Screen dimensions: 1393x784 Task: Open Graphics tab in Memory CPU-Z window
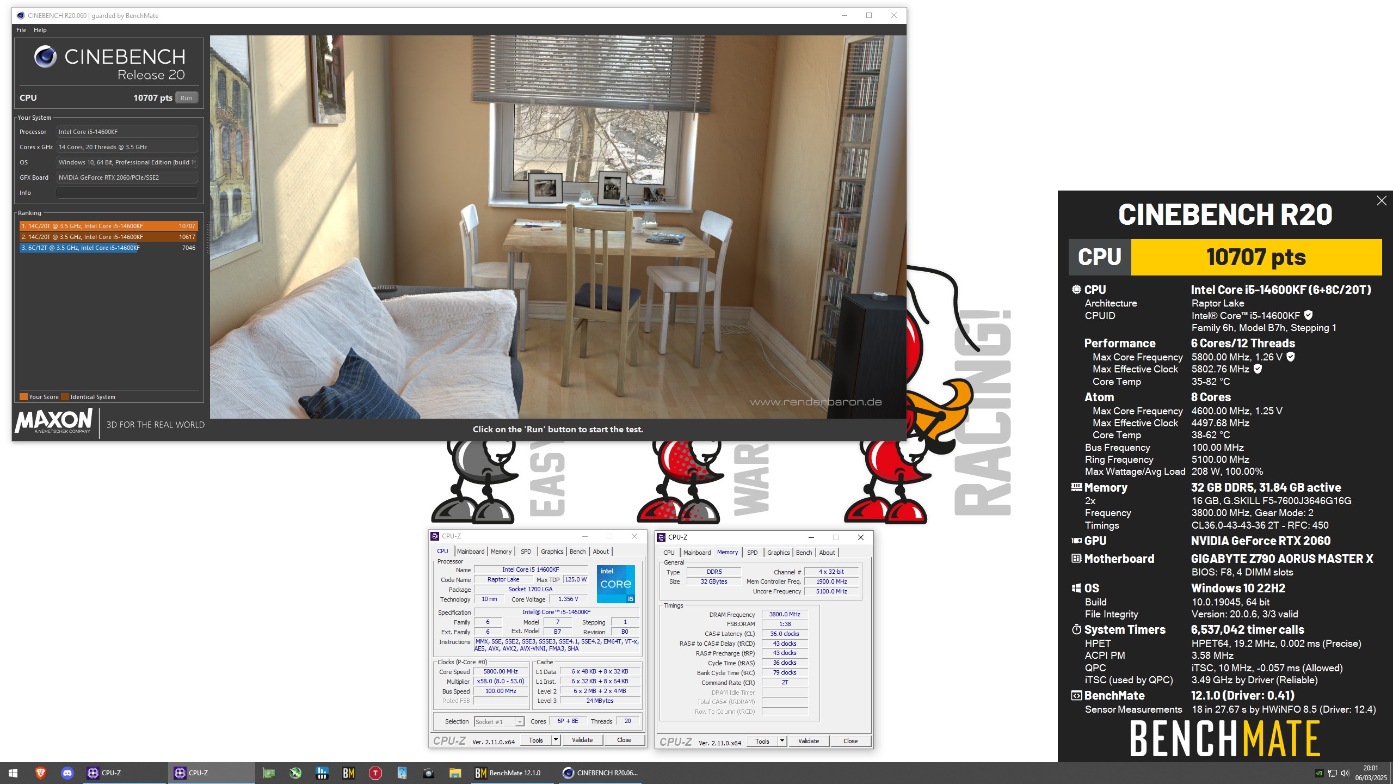[x=779, y=553]
